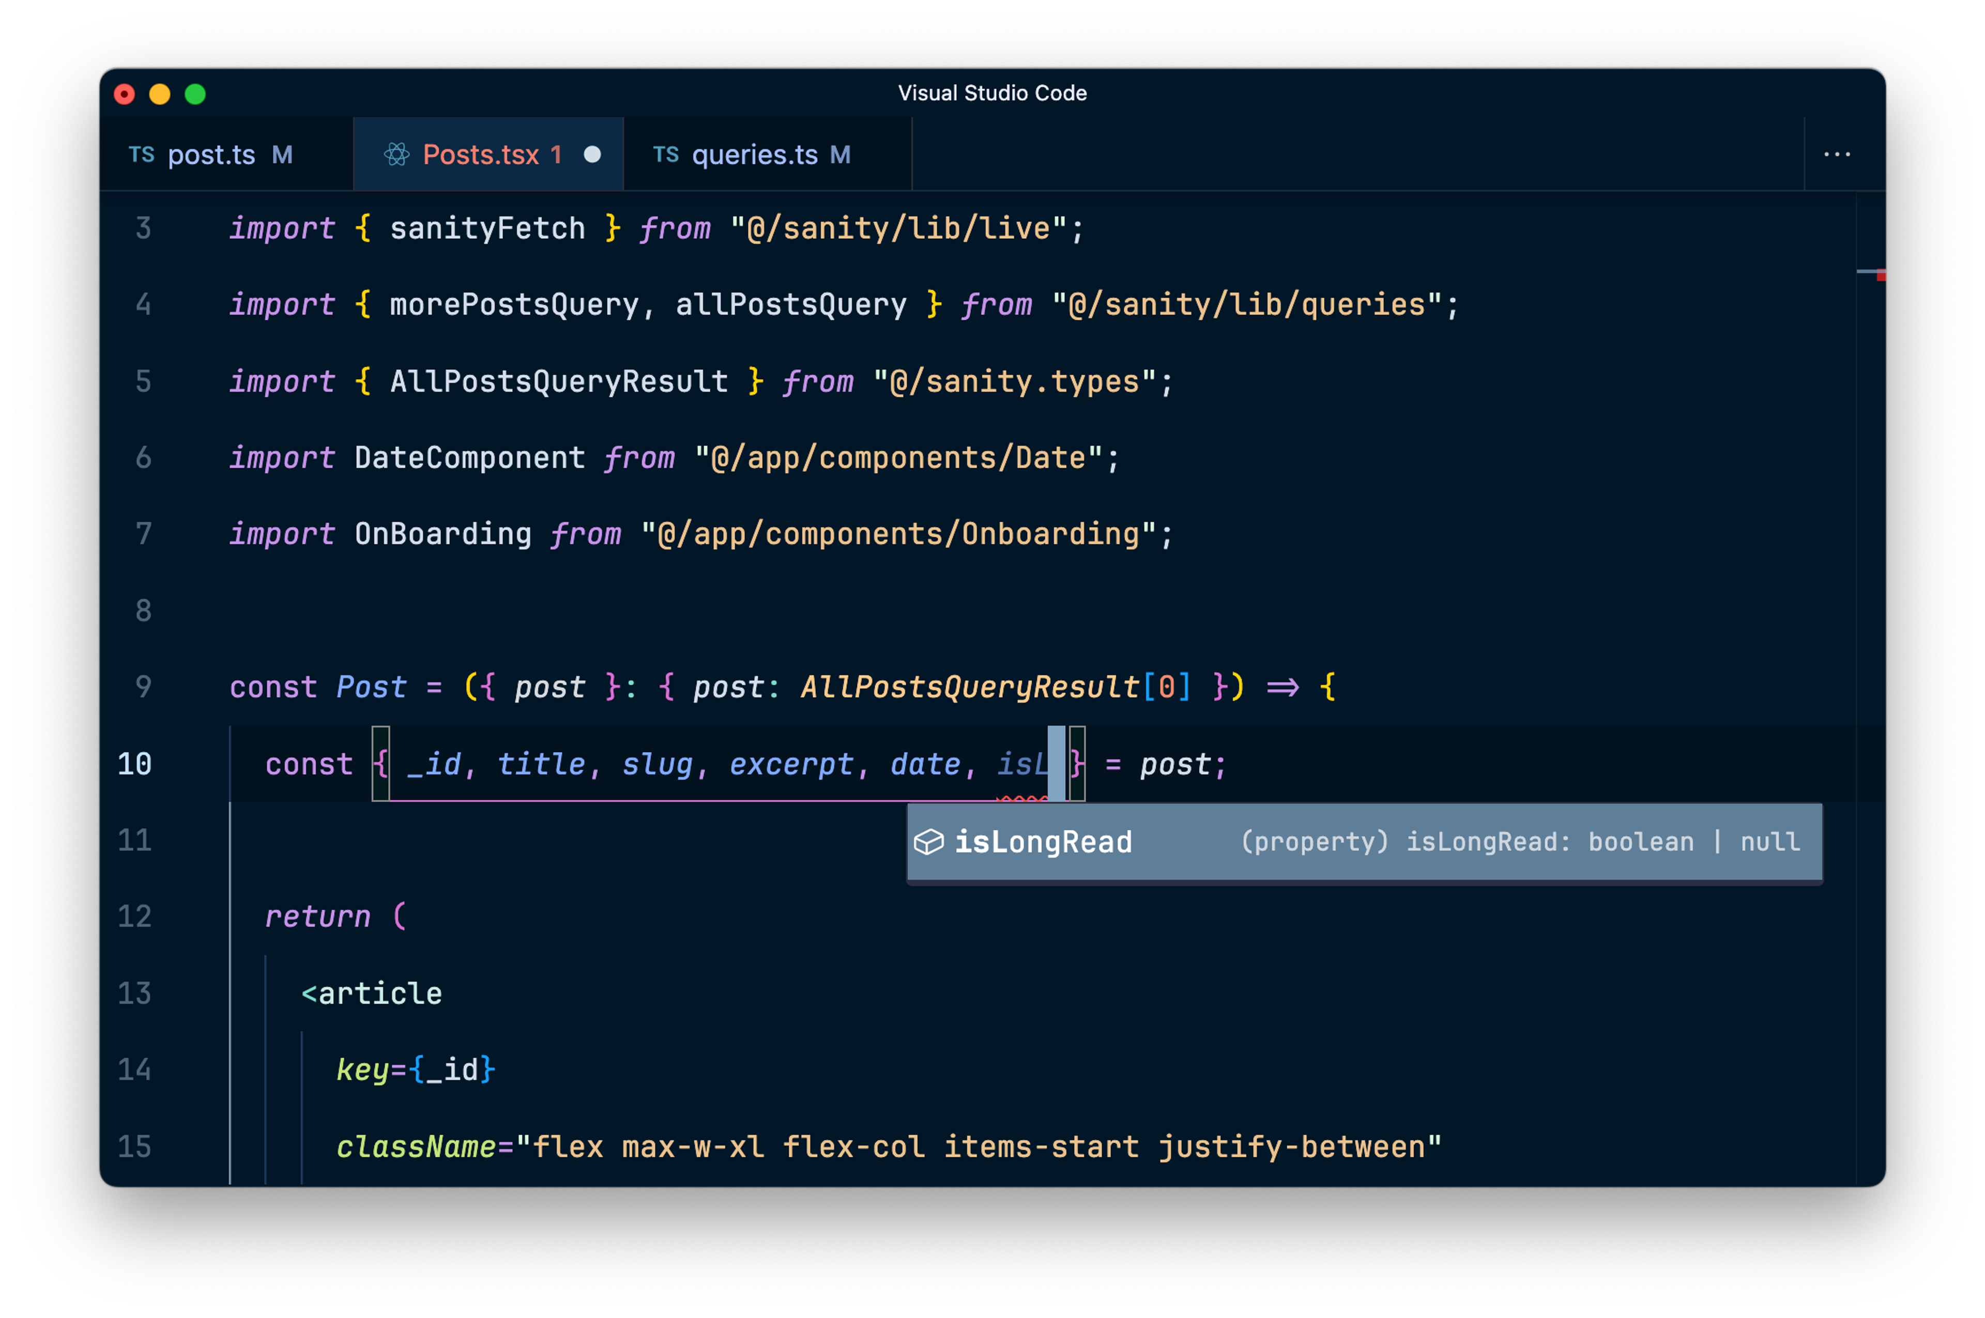Click the unsaved dot on Posts.tsx tab
Screen dimensions: 1985x1318
coord(592,154)
